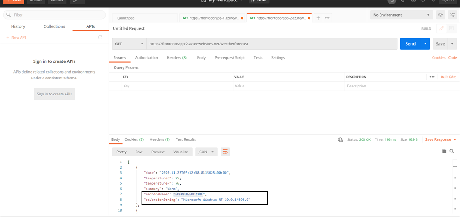Click the environment quick look eye icon
Viewport: 460px width, 217px height.
pos(440,15)
